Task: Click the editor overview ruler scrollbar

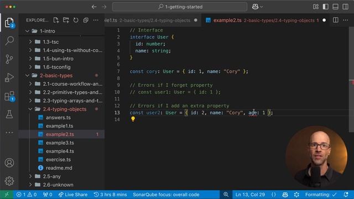Action: 351,79
